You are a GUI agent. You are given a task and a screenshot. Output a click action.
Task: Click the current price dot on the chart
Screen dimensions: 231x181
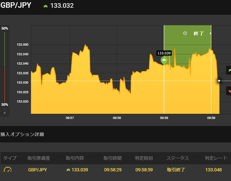pyautogui.click(x=219, y=81)
